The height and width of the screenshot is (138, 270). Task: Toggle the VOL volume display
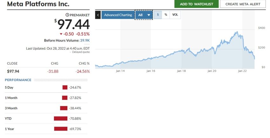point(175,15)
